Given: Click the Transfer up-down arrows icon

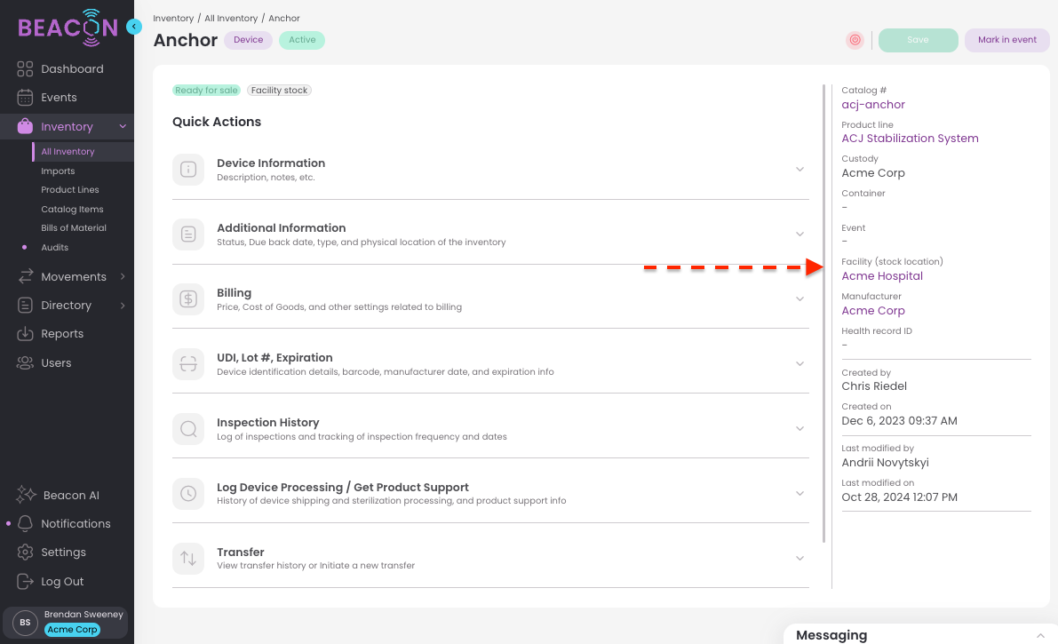Looking at the screenshot, I should pyautogui.click(x=188, y=558).
